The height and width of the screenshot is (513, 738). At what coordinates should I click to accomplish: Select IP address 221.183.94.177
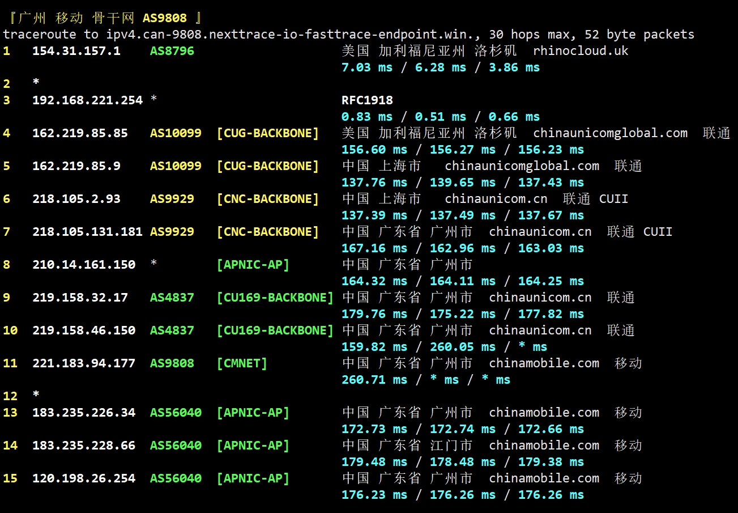(x=83, y=363)
